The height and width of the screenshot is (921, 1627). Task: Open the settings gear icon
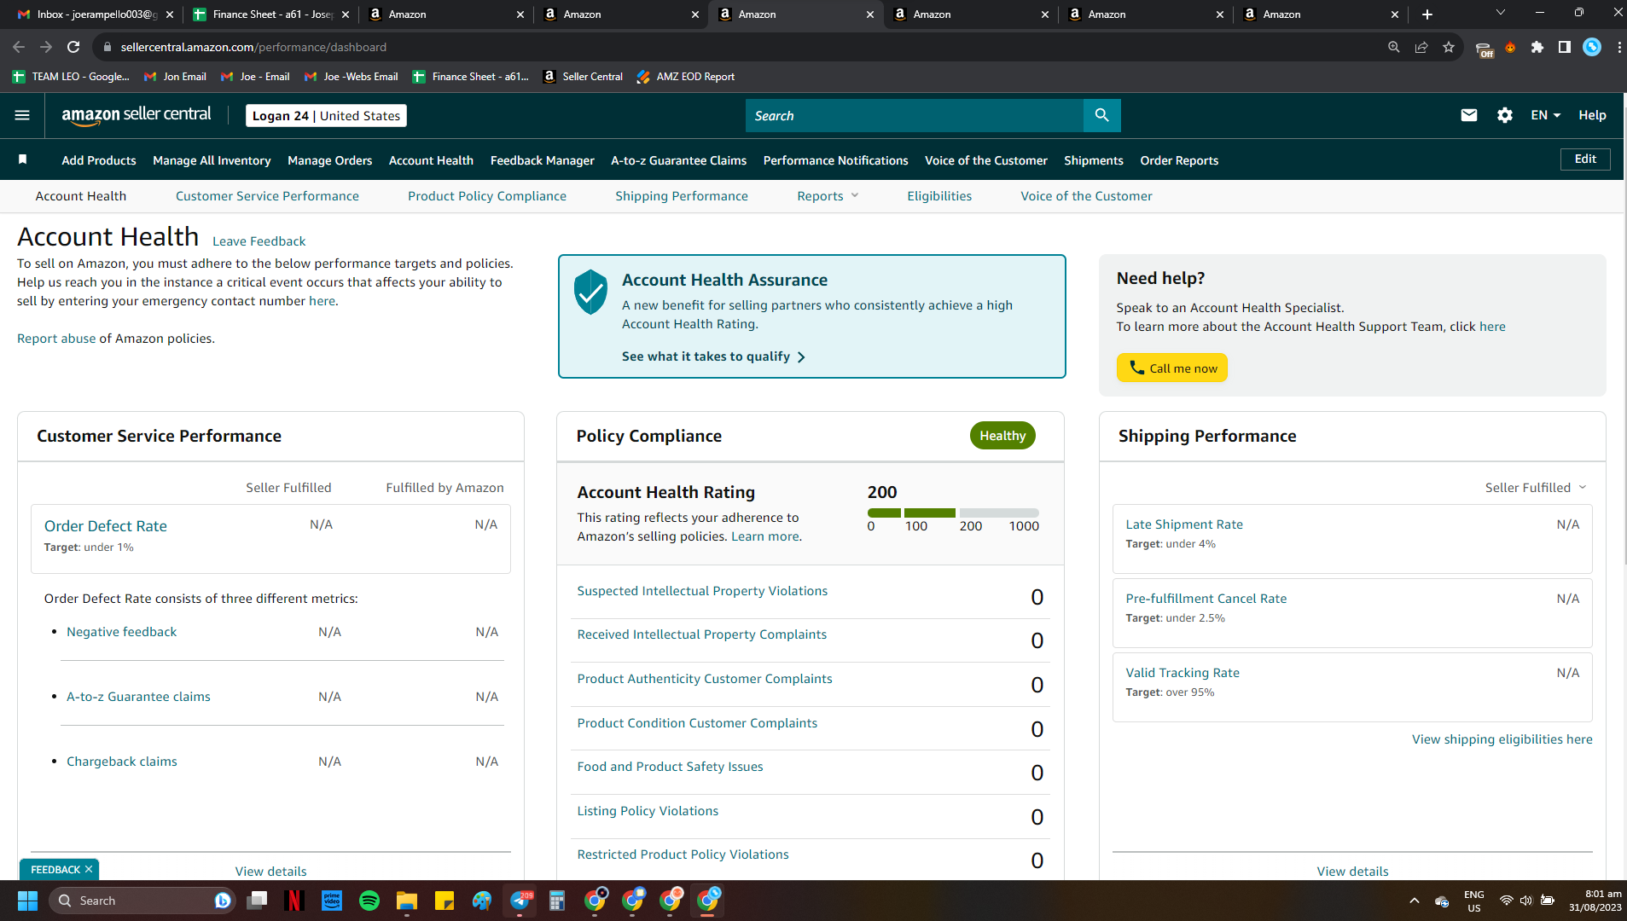click(1505, 115)
